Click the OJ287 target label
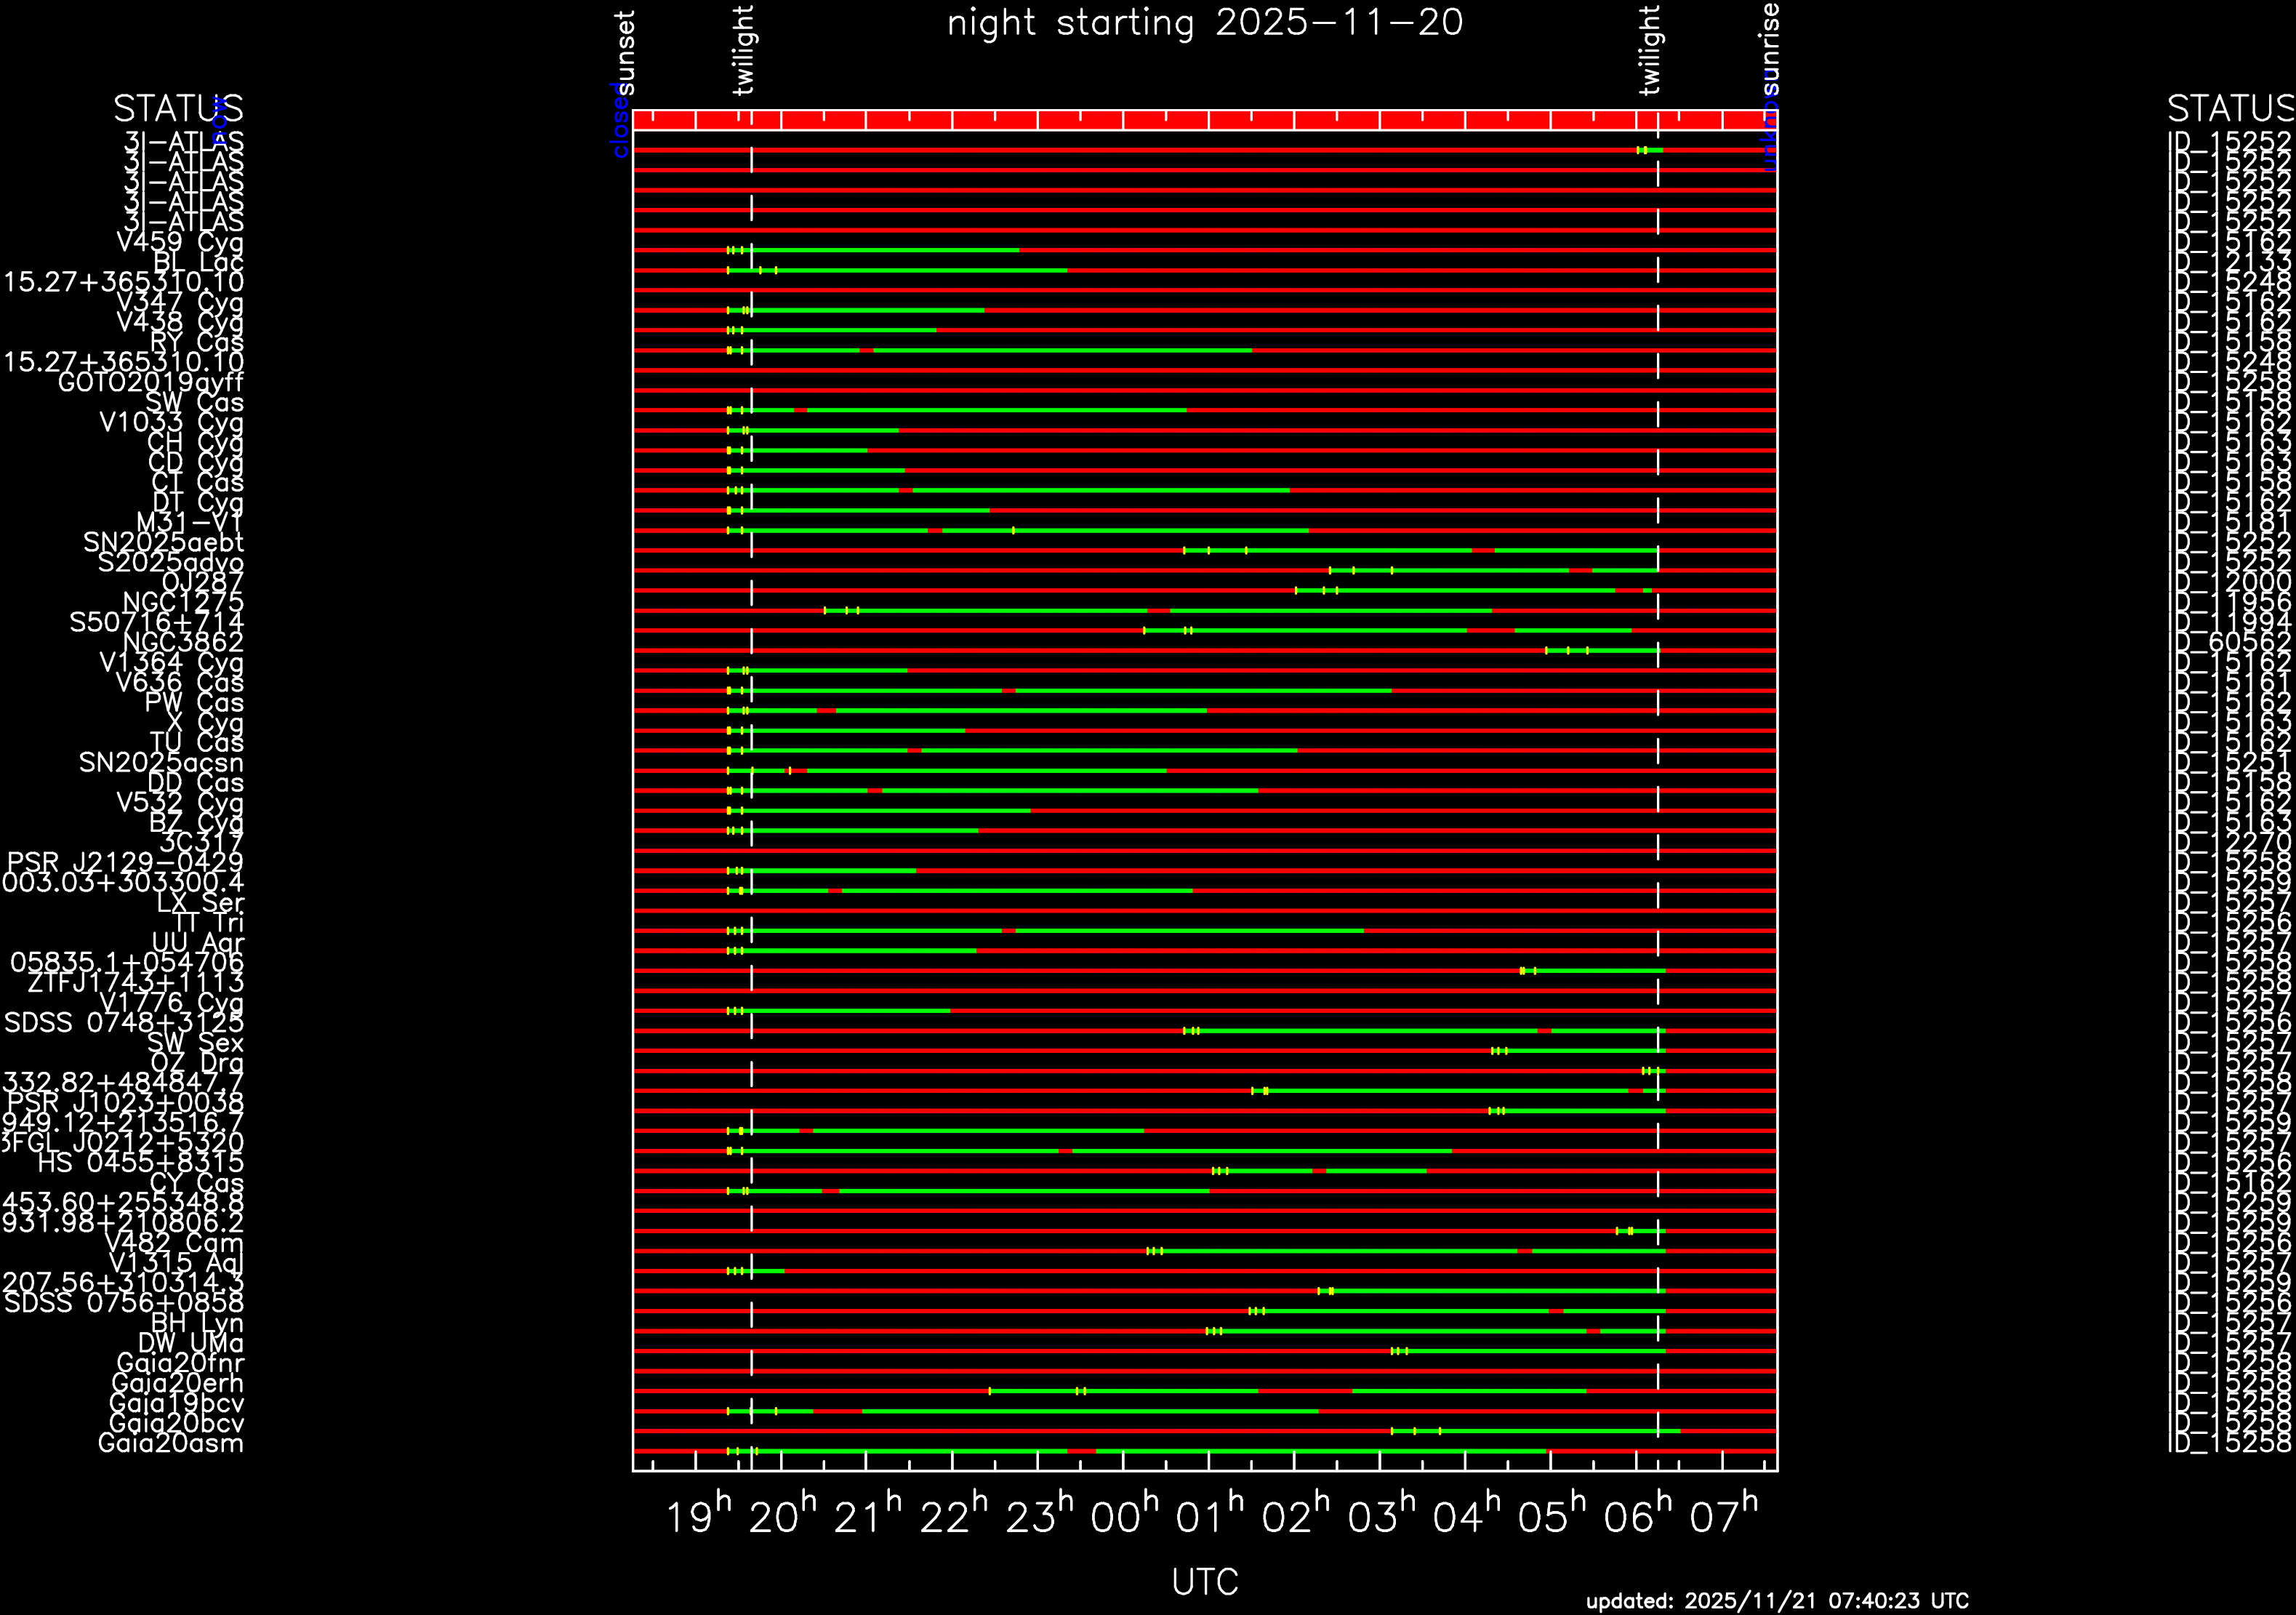Screen dimensions: 2296x1615 (x=202, y=582)
